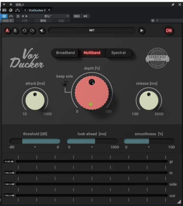This screenshot has width=183, height=206.
Task: Select the A state button
Action: [x=7, y=31]
